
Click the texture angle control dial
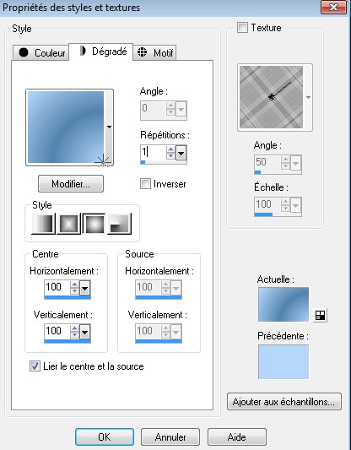pos(272,97)
